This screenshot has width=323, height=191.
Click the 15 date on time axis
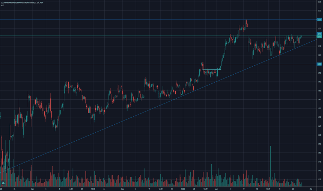[x=257, y=189]
